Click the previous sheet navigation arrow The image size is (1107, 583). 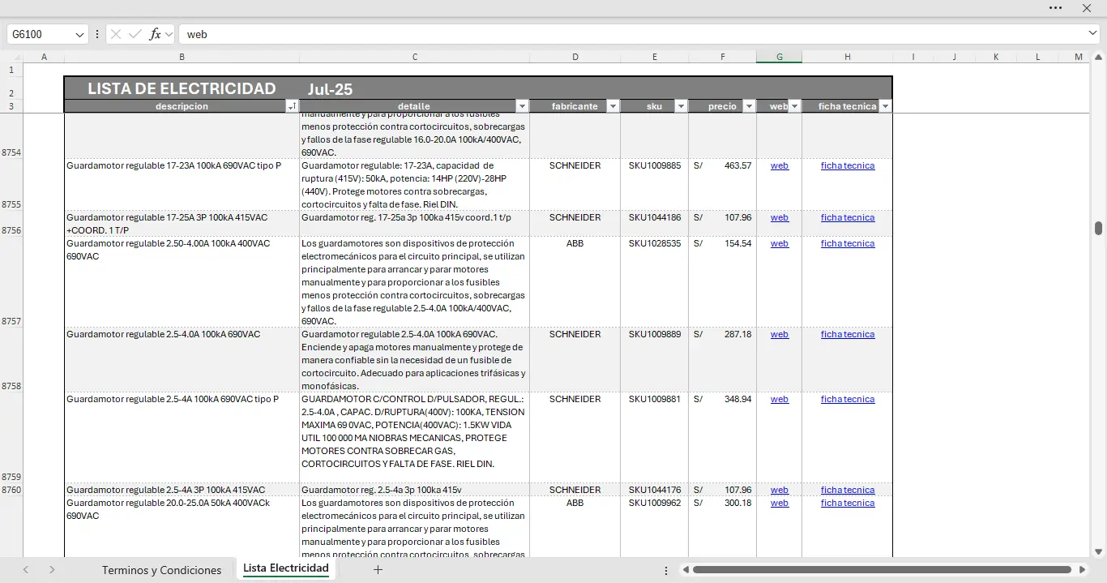click(x=26, y=570)
